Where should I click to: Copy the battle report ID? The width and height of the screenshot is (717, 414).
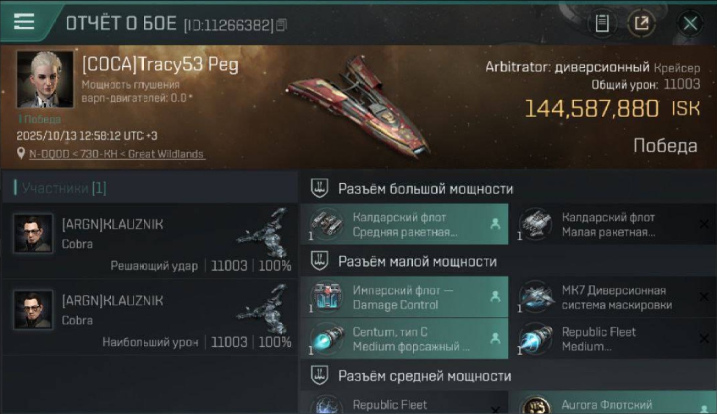282,25
